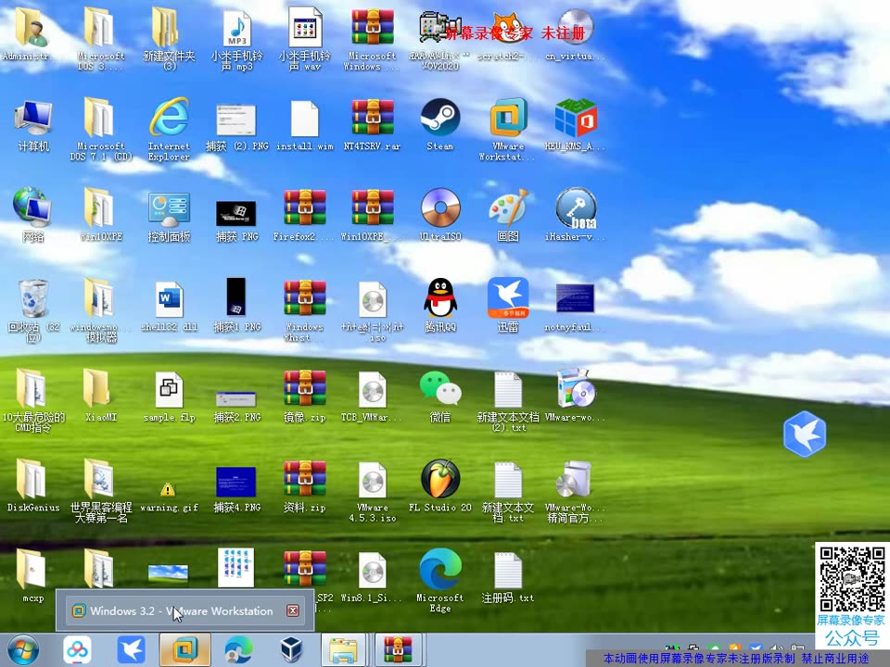
Task: Open the 控制面板 Control Panel shortcut
Action: point(169,208)
